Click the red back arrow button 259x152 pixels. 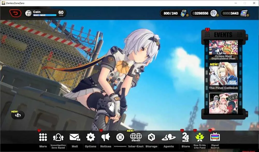tap(15, 13)
